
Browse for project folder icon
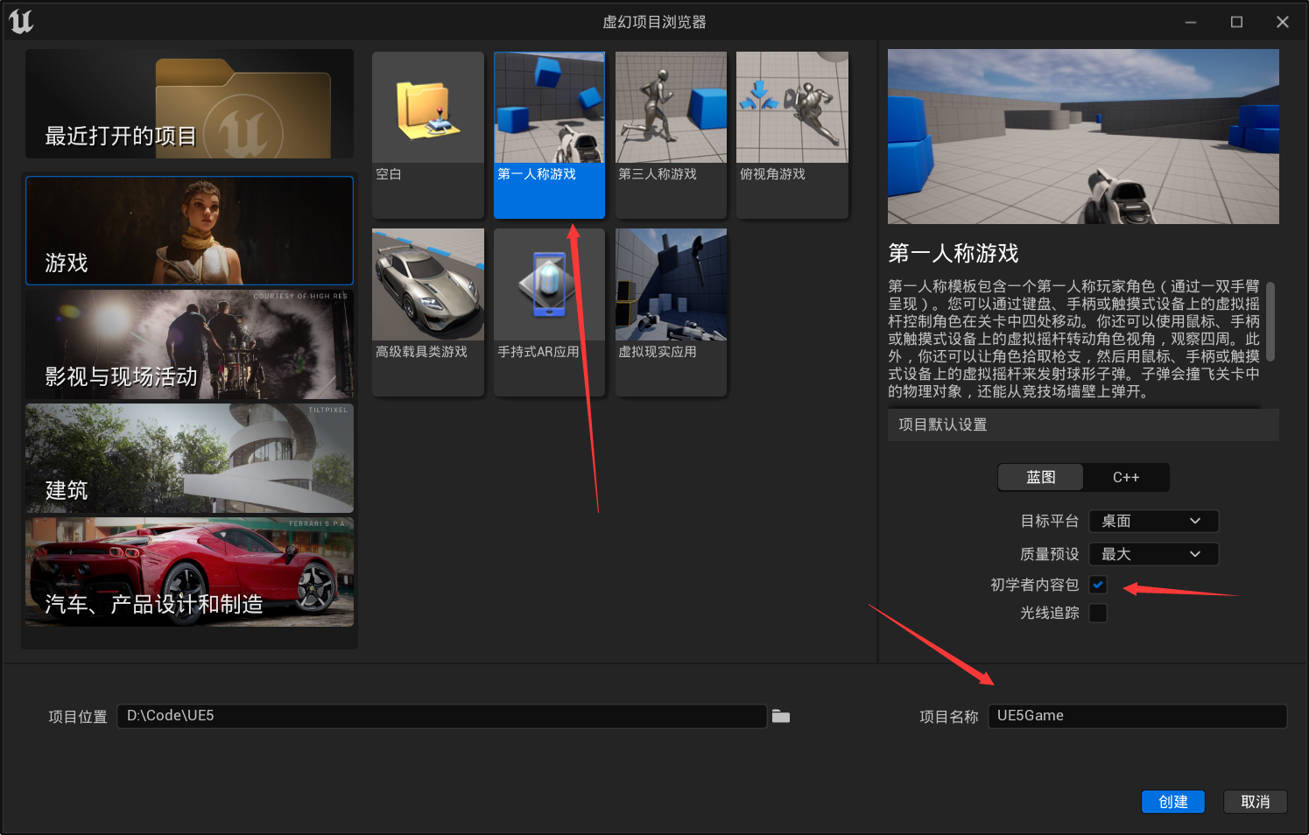tap(781, 716)
